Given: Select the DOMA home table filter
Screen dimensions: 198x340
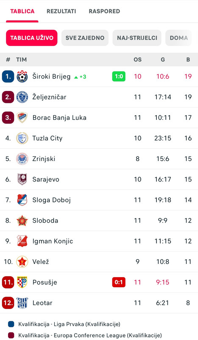Looking at the screenshot, I should pos(179,38).
